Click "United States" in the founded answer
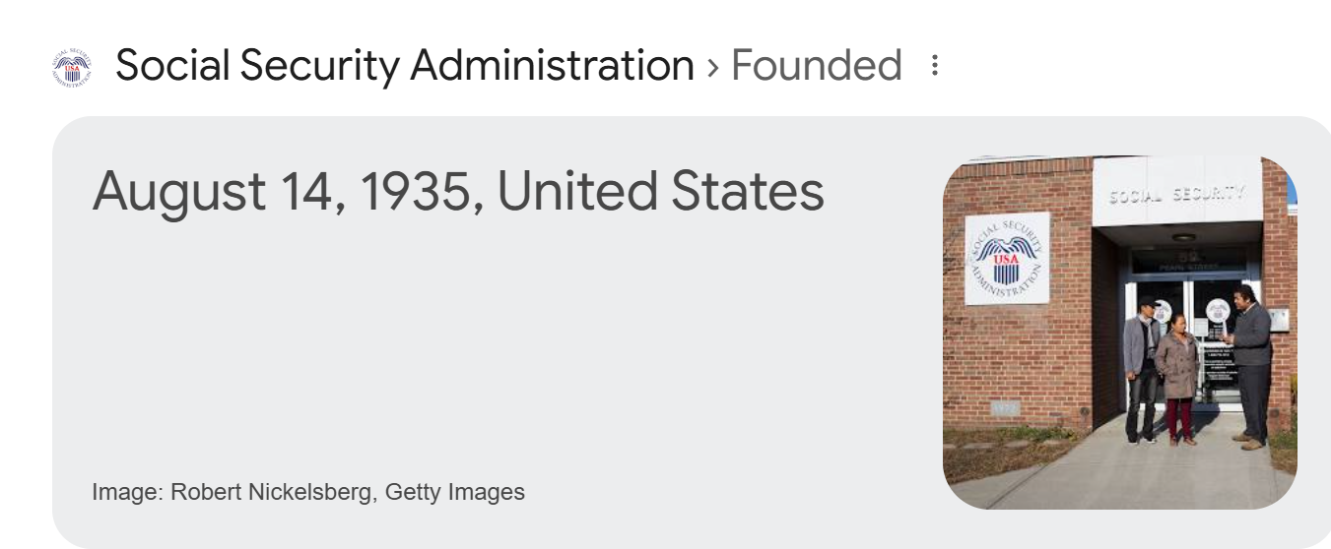1331x549 pixels. 661,192
